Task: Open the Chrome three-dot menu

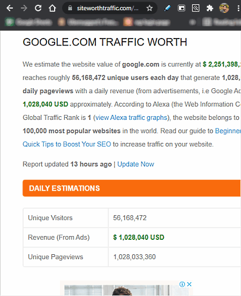Action: point(238,8)
